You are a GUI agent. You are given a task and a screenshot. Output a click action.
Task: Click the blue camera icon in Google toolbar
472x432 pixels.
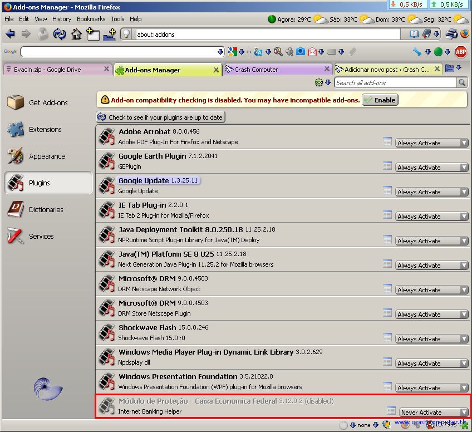pyautogui.click(x=301, y=52)
